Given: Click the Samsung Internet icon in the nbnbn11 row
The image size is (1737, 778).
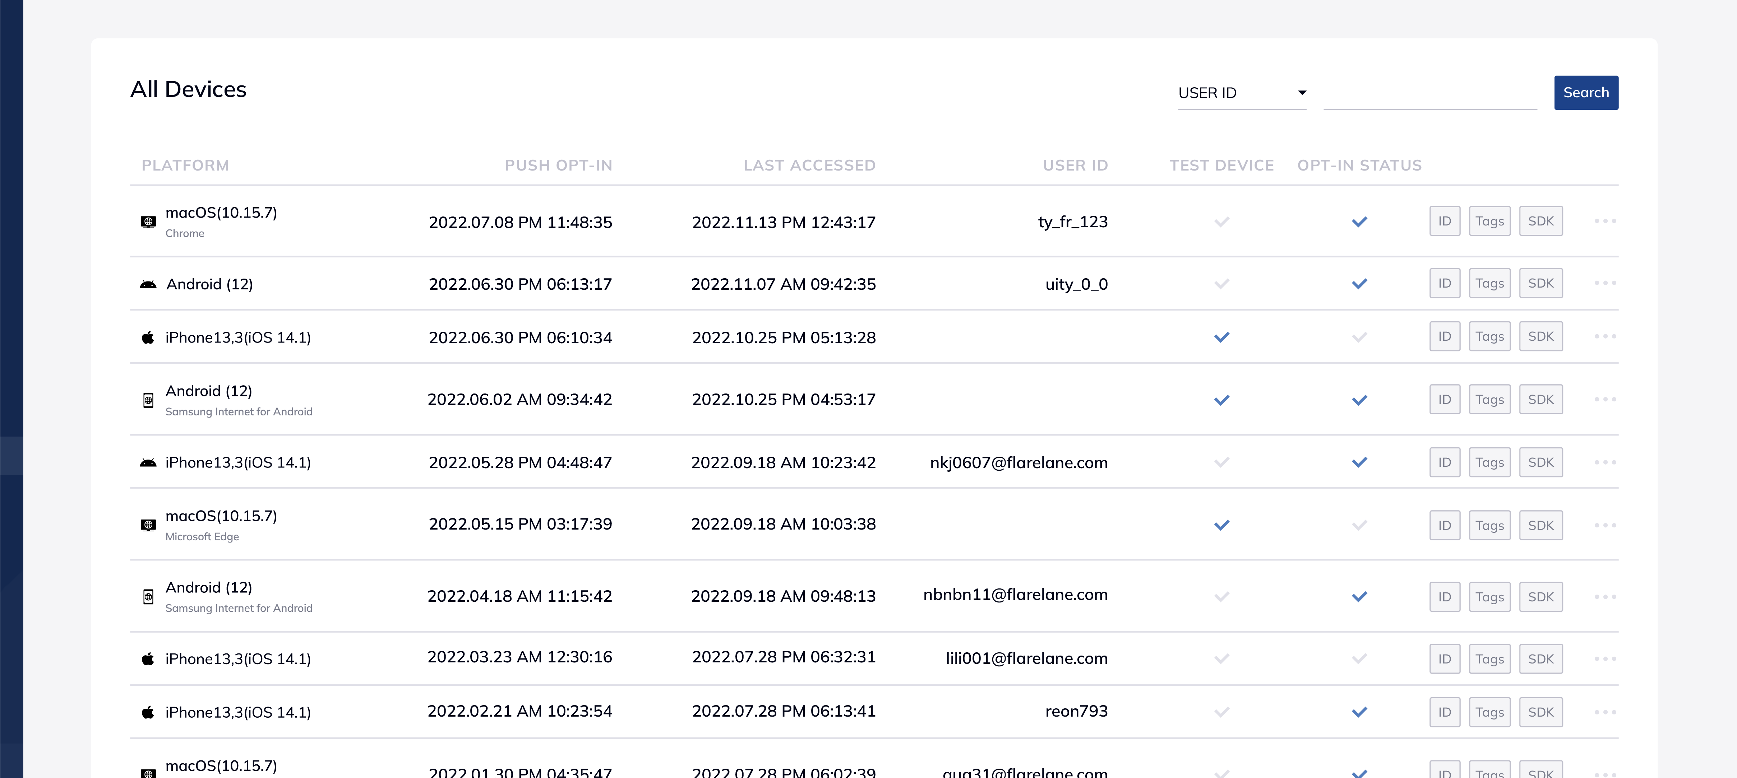Looking at the screenshot, I should tap(148, 596).
